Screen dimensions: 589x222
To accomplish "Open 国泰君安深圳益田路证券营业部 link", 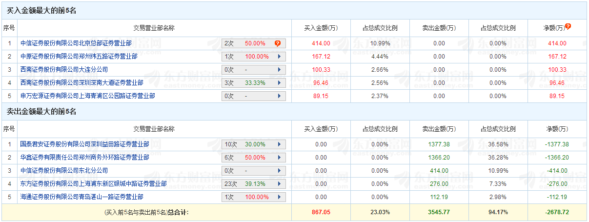I will 84,144.
